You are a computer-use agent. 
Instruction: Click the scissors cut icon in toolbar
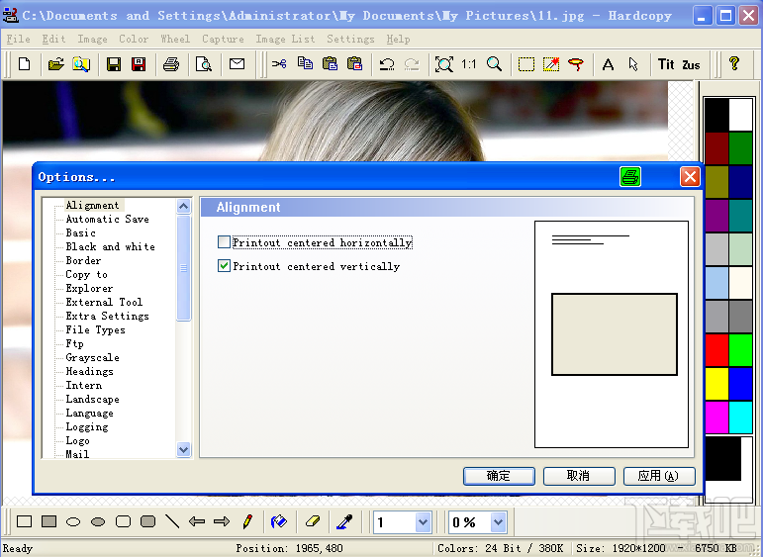coord(279,64)
